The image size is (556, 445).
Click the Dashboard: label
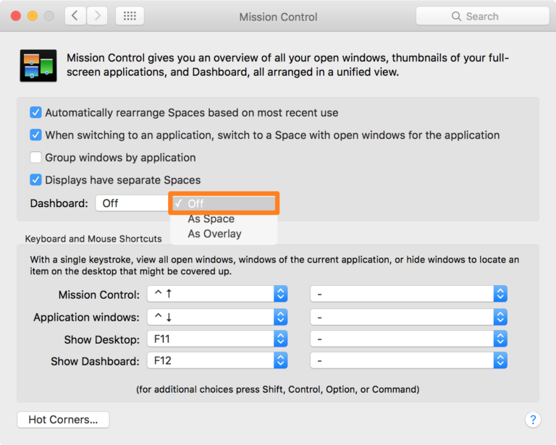59,203
